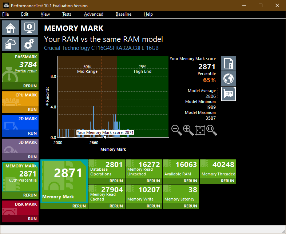Open the Crucial Technology CT16G4SFRA32A.C8FE link

coord(101,48)
